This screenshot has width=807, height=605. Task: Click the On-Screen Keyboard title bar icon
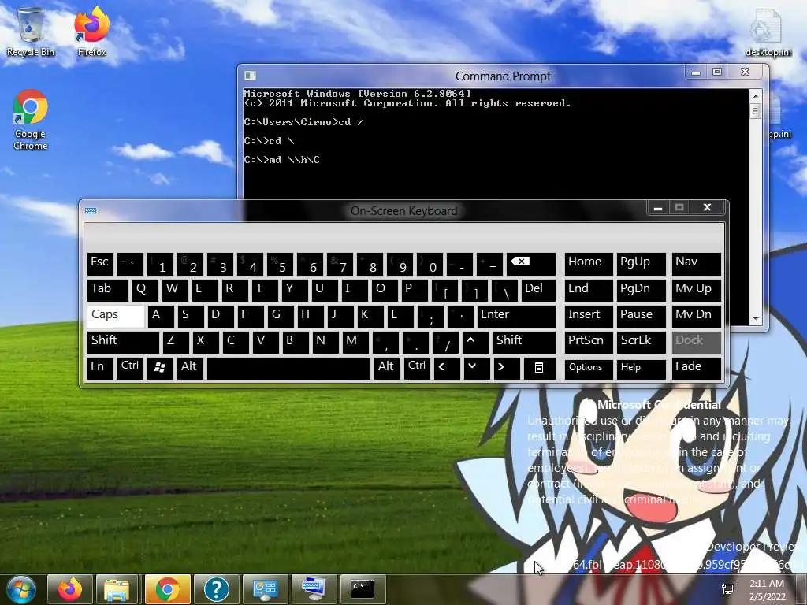[91, 211]
